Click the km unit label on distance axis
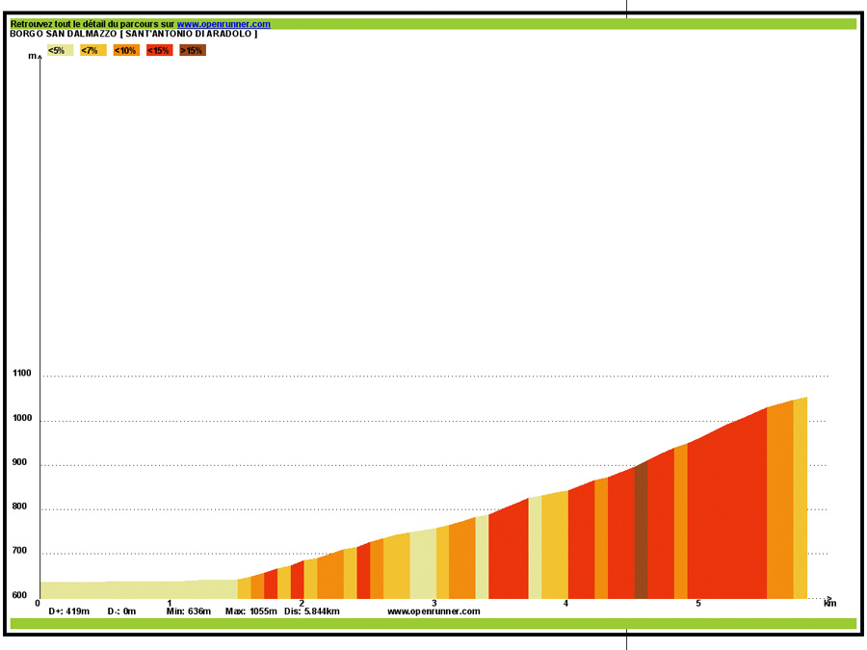 tap(830, 604)
